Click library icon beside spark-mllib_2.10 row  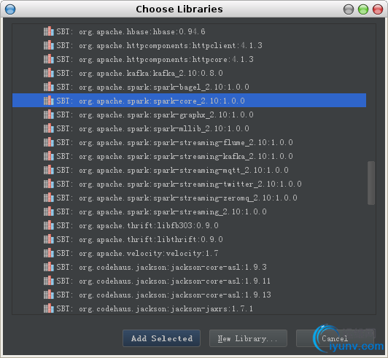(x=48, y=128)
